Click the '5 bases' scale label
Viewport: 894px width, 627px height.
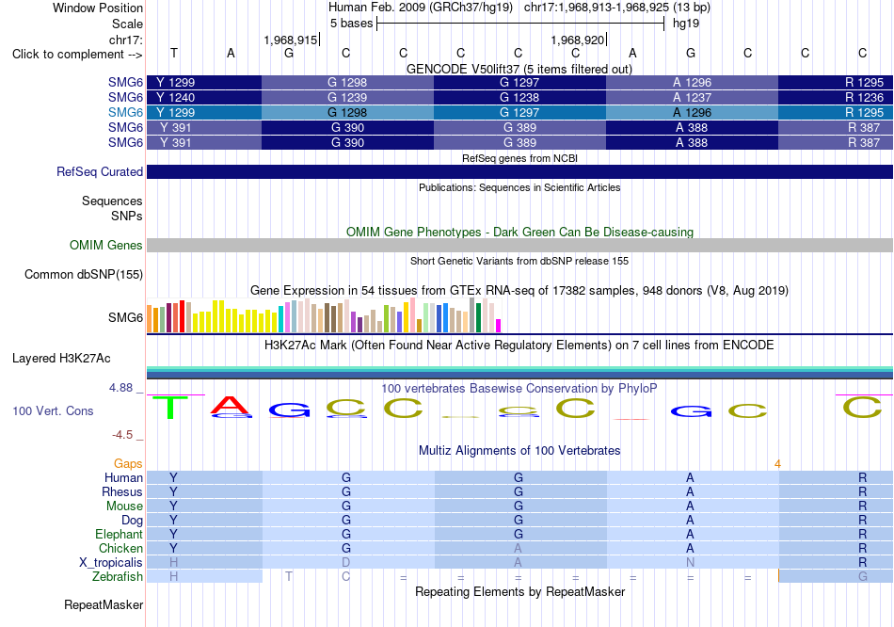[351, 24]
